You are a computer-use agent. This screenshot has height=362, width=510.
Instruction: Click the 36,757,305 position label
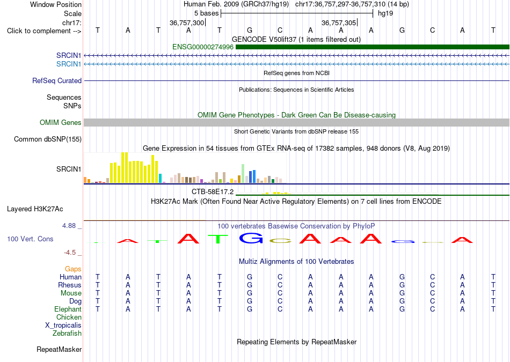(x=339, y=23)
